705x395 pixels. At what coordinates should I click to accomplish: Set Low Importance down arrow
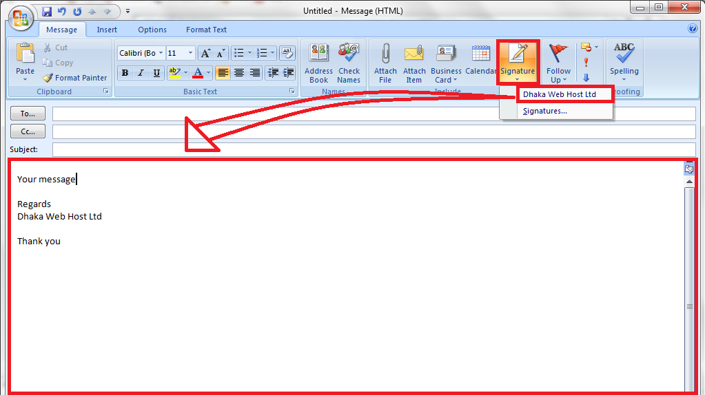(x=586, y=78)
